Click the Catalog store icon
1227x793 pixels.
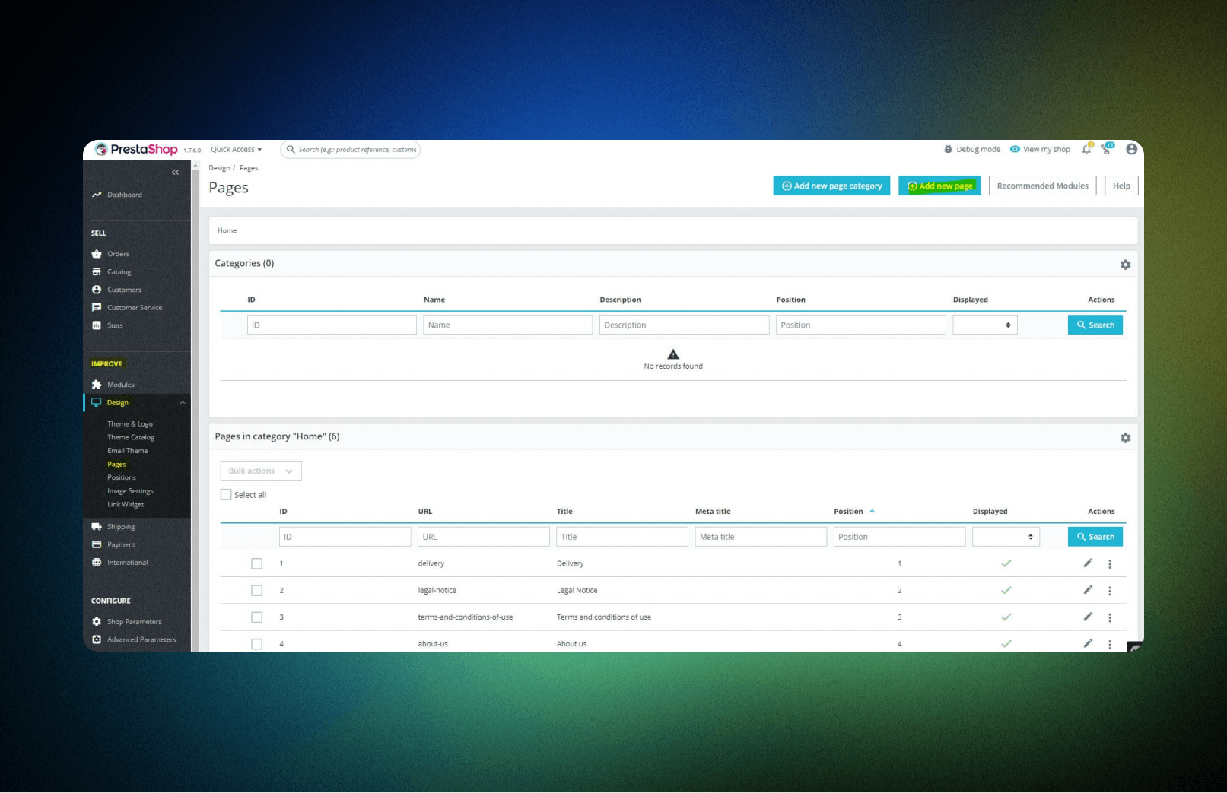coord(97,271)
